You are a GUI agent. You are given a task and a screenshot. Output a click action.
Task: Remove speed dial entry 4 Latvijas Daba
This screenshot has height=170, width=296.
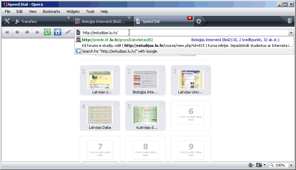point(117,105)
